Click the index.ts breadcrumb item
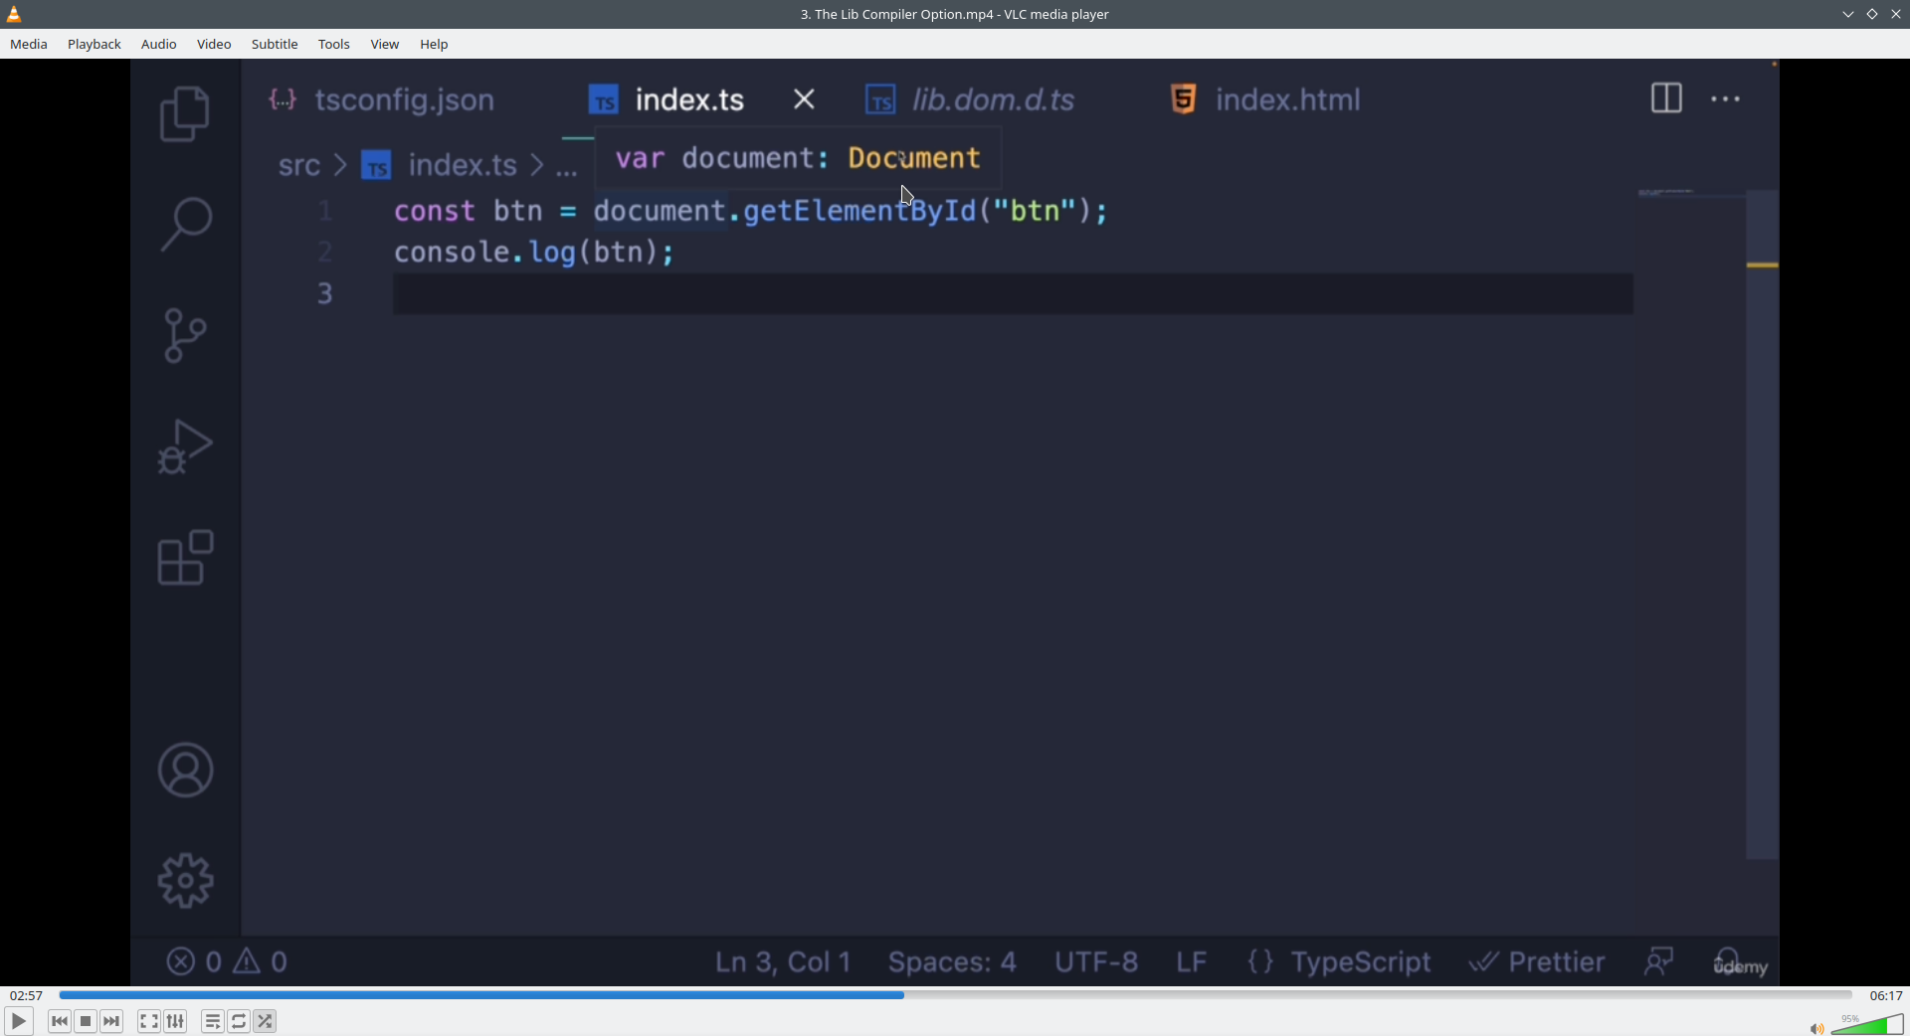Image resolution: width=1910 pixels, height=1036 pixels. pos(440,166)
